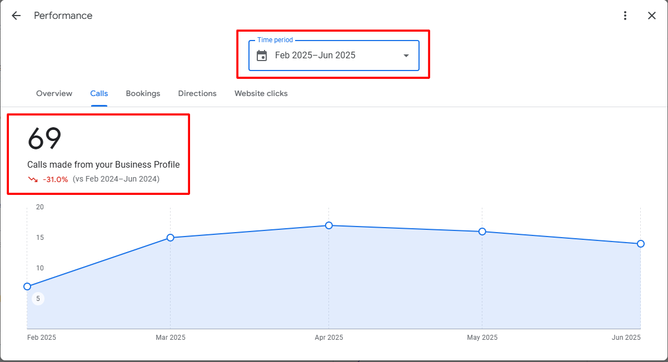Image resolution: width=668 pixels, height=362 pixels.
Task: Click the -31.0% change percentage
Action: coord(56,179)
